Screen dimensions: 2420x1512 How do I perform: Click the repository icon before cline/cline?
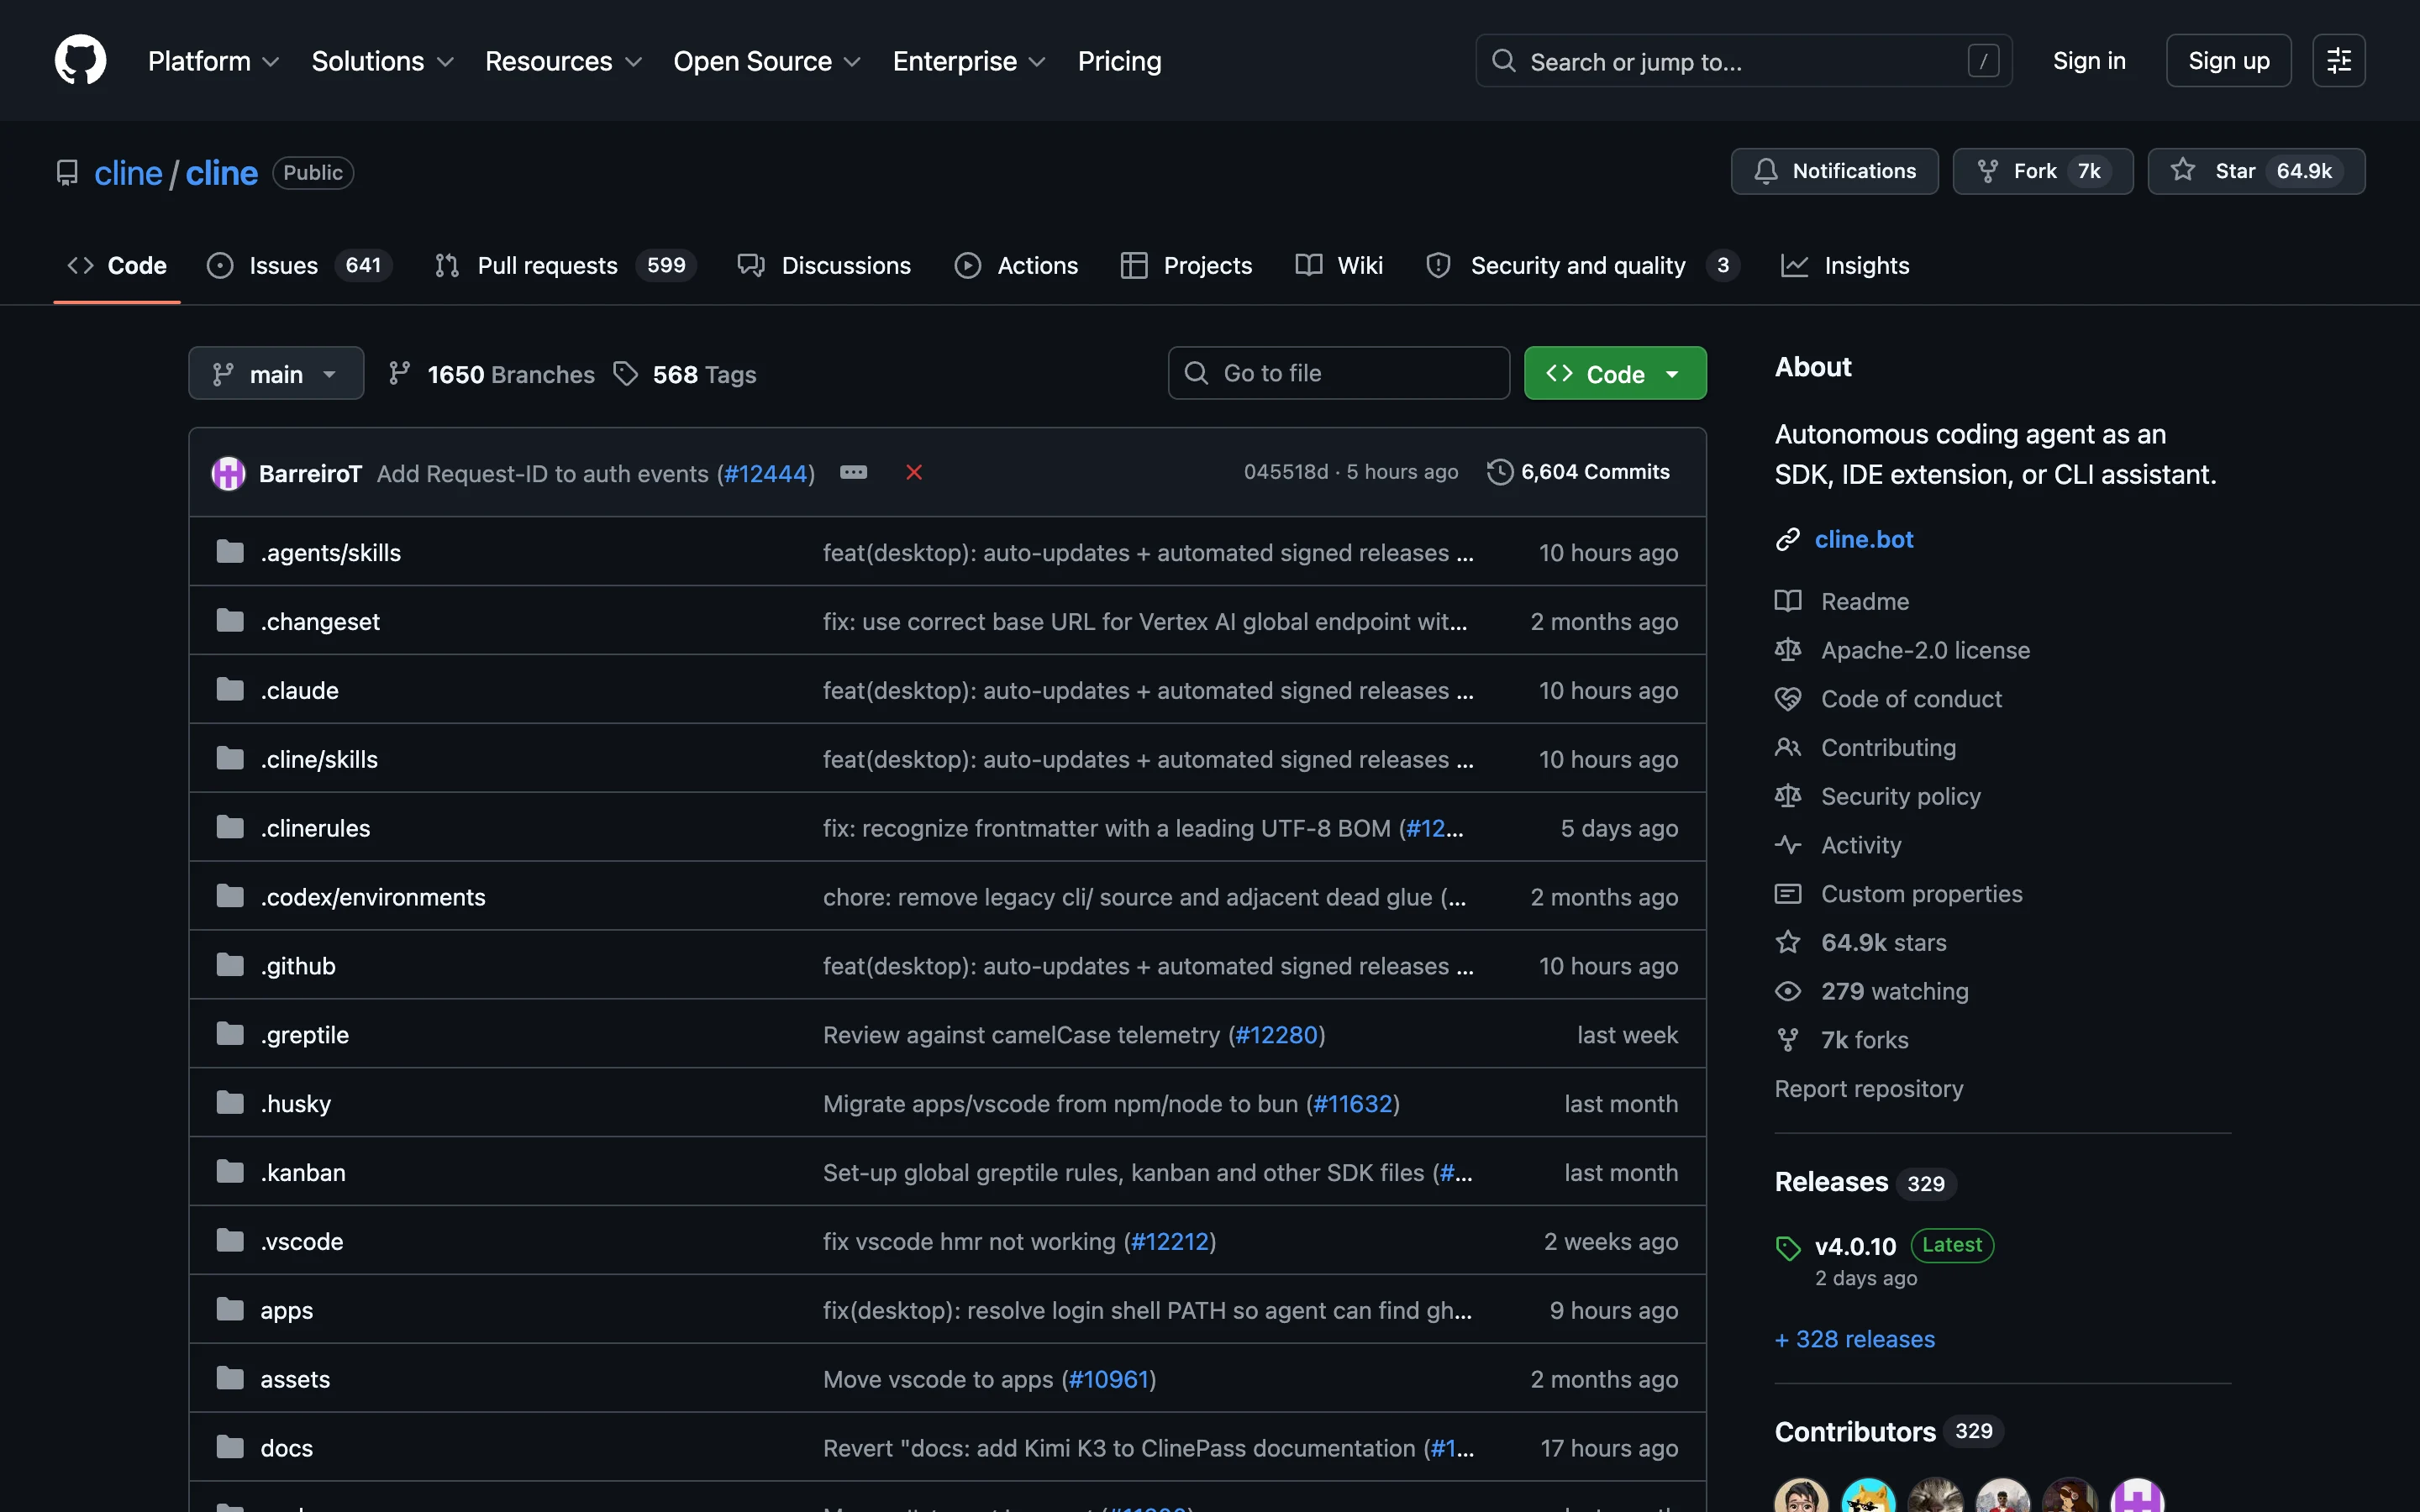coord(67,173)
